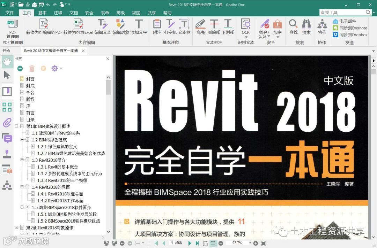
Task: Click the print icon in title bar
Action: click(41, 4)
